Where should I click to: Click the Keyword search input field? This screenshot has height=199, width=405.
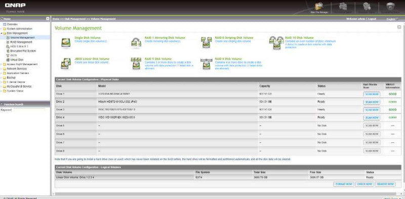click(x=29, y=110)
